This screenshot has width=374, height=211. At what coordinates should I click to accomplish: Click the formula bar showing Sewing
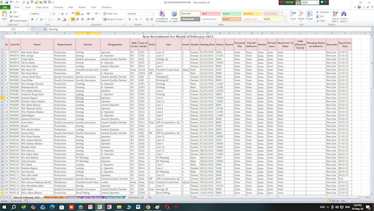(208, 29)
